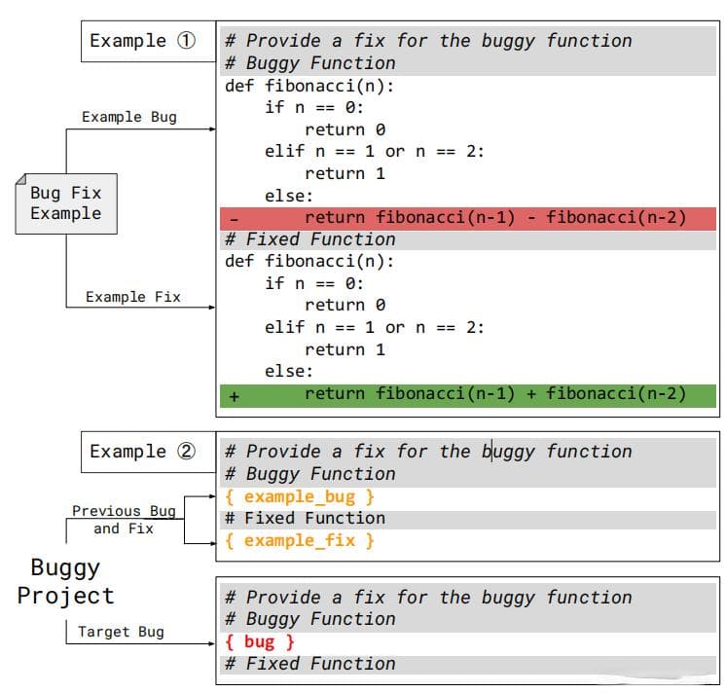Click the Buggy Project text

65,582
